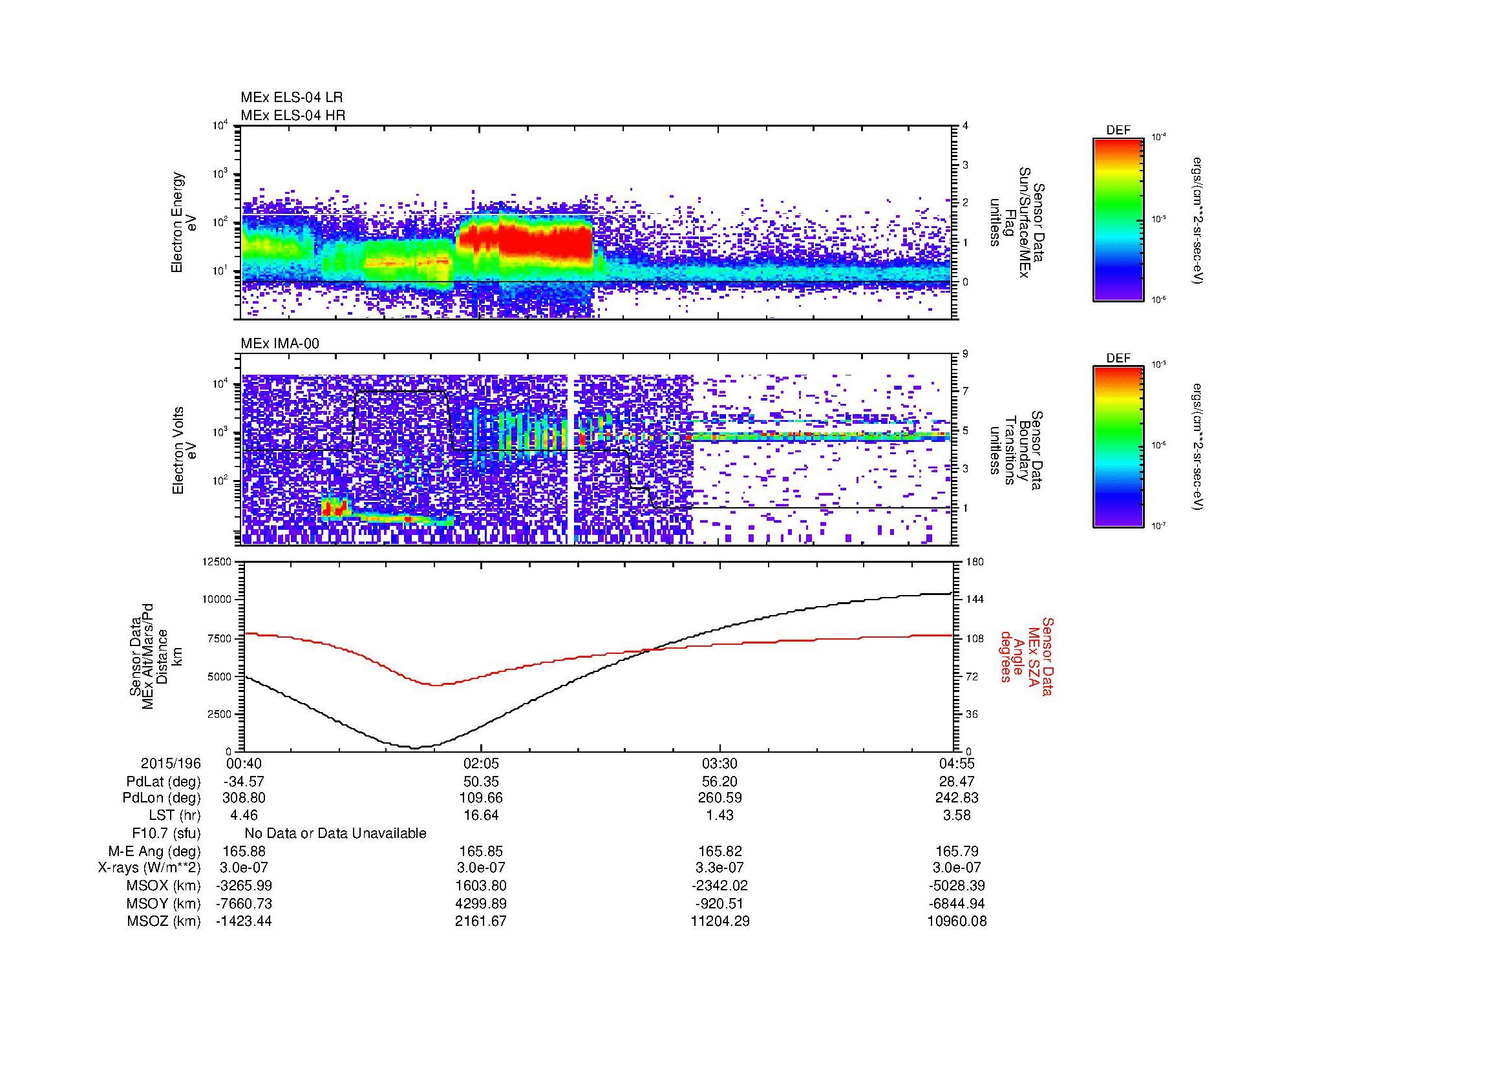Viewport: 1512px width, 1068px height.
Task: Click LST value 16.64
Action: point(482,815)
